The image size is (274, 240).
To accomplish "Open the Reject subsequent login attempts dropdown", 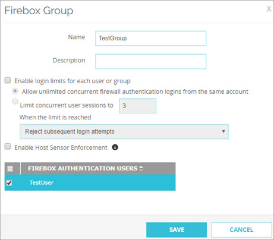I will pos(124,131).
